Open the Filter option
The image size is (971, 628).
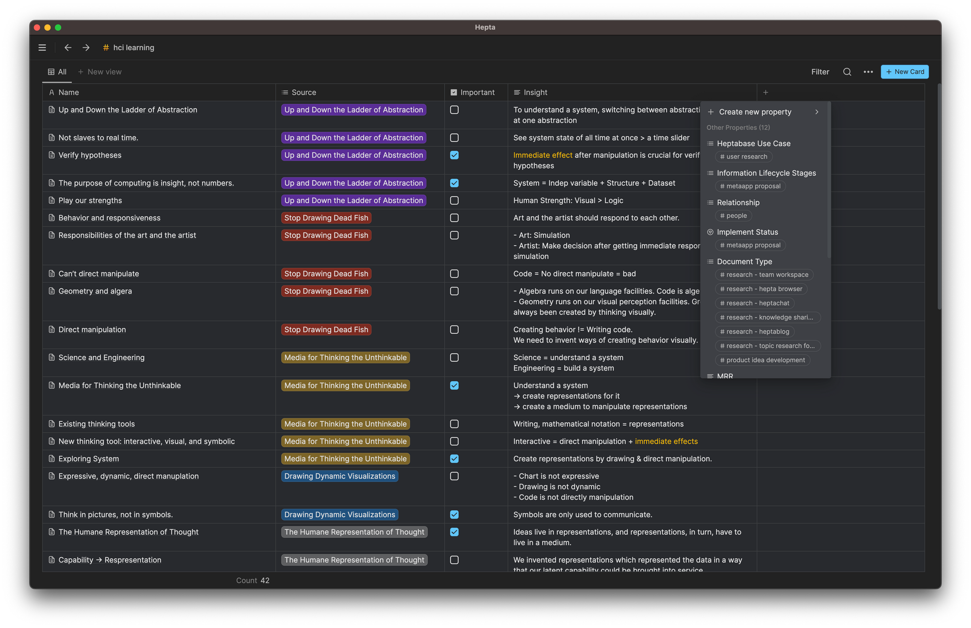[x=820, y=72]
